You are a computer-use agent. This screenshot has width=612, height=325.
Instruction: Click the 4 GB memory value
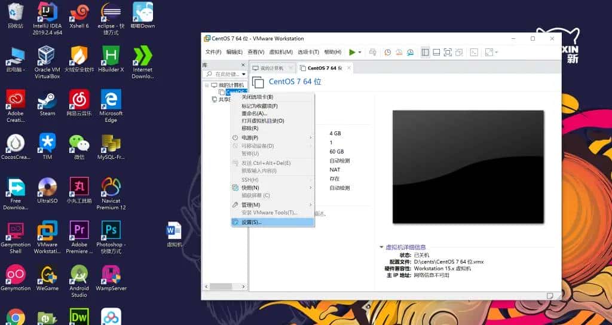pyautogui.click(x=335, y=133)
